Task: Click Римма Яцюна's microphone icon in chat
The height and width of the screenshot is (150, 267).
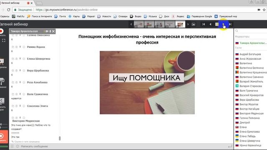Action: [x=20, y=47]
